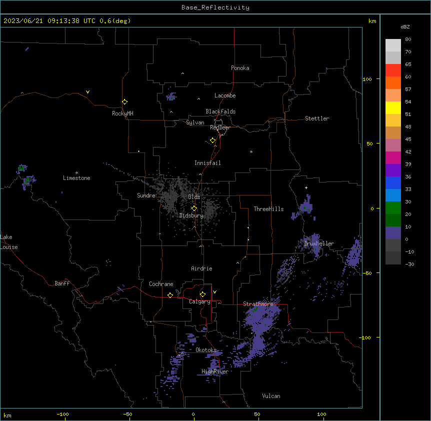
Task: Click the Strathmore label
Action: (x=258, y=304)
